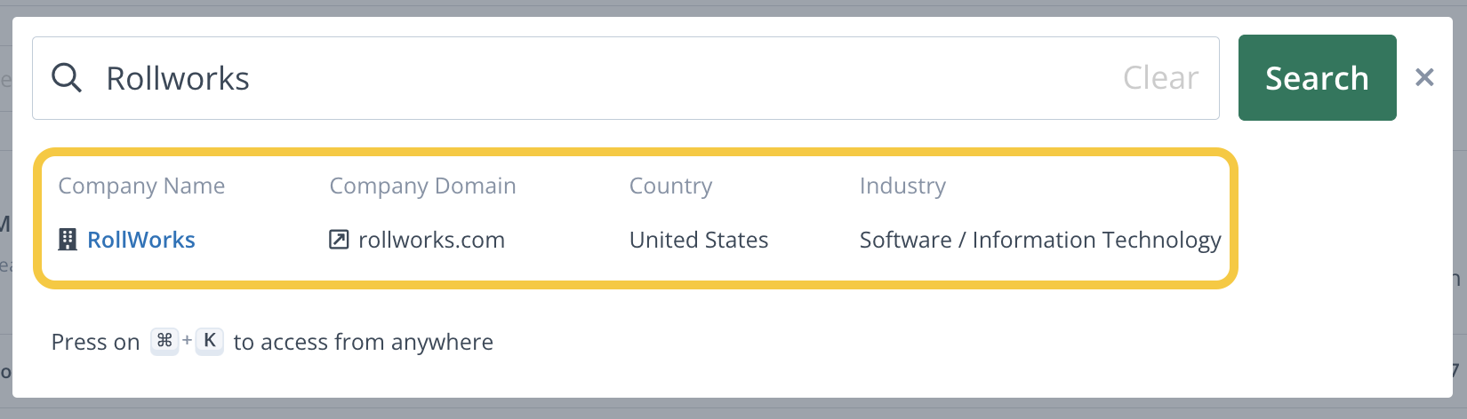1467x419 pixels.
Task: Click the 'Press on' hint text
Action: click(95, 342)
